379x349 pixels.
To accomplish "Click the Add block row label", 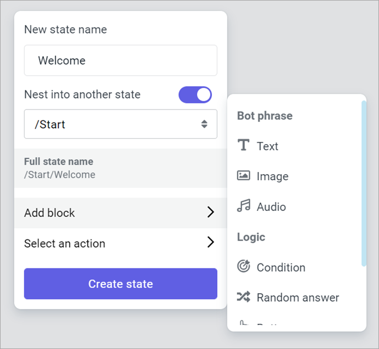I will (x=50, y=213).
